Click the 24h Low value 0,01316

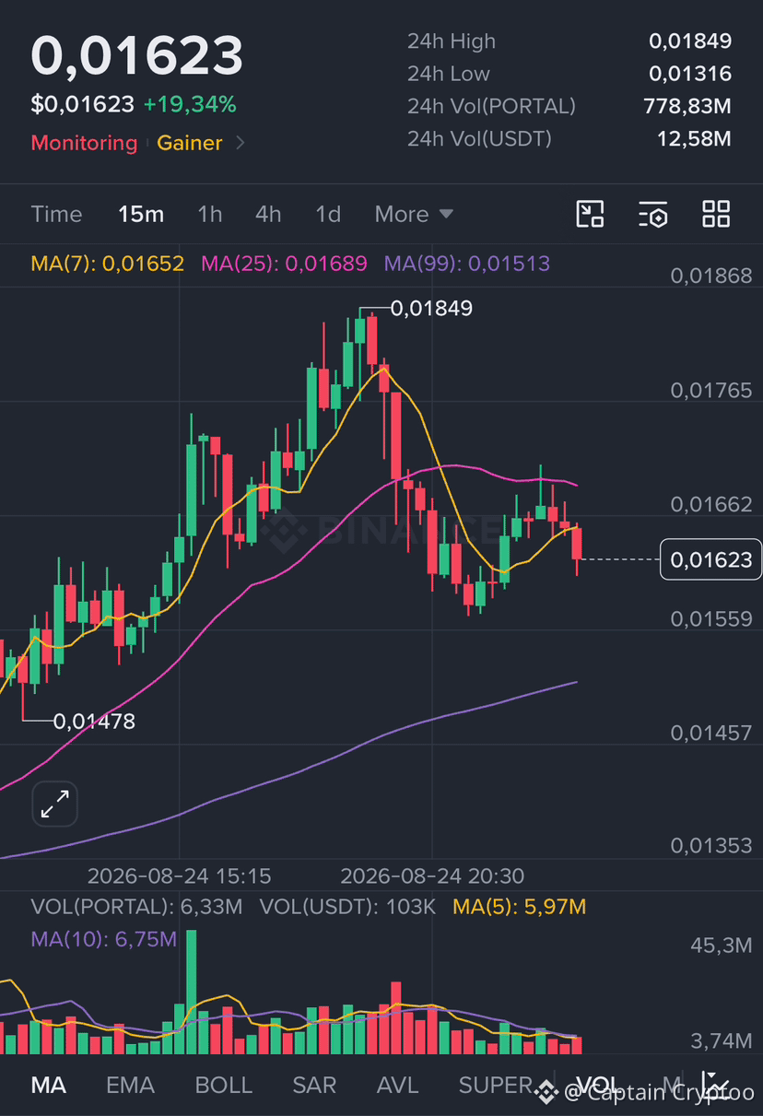click(x=690, y=74)
